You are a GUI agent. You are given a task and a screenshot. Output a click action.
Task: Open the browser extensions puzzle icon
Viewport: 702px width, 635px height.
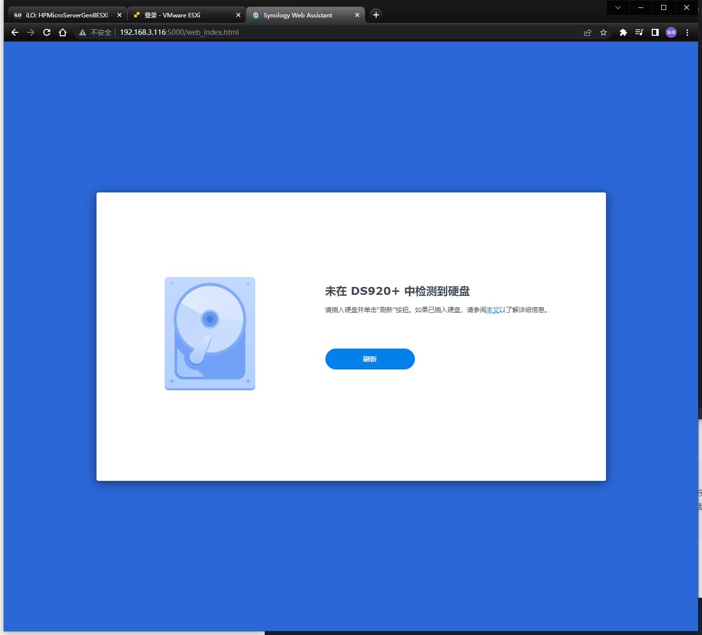[623, 32]
